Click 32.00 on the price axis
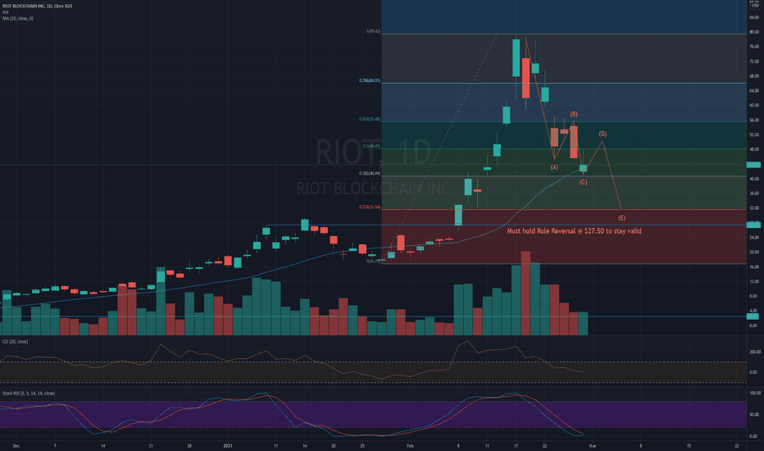 pos(754,208)
